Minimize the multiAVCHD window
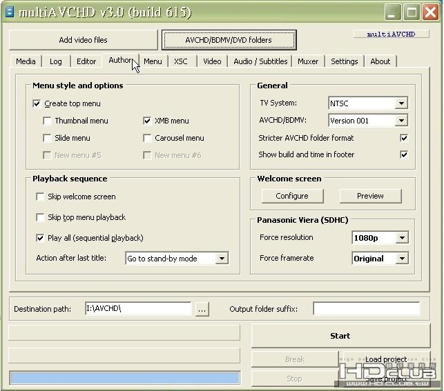The width and height of the screenshot is (444, 391). click(x=392, y=12)
